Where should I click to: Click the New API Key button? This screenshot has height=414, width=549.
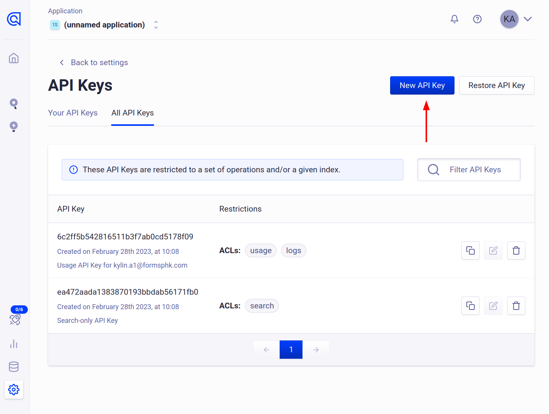pos(422,85)
